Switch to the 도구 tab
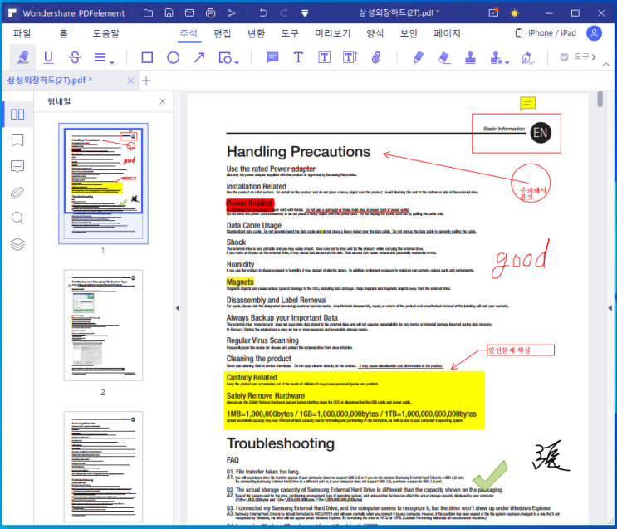This screenshot has height=529, width=617. [x=290, y=33]
